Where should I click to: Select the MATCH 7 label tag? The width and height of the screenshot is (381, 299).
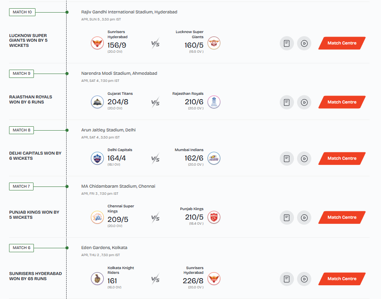(x=22, y=186)
